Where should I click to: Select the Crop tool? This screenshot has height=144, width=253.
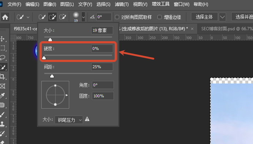[3, 77]
